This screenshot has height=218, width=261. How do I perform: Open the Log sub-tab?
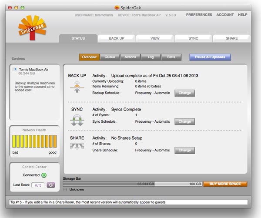(151, 57)
